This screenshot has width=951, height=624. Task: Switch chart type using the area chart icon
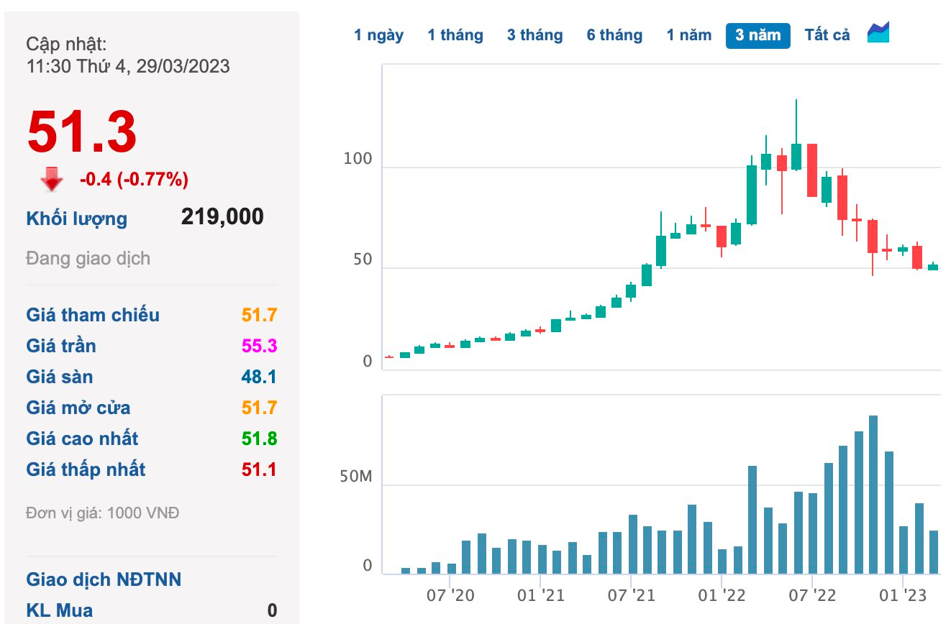pyautogui.click(x=878, y=33)
